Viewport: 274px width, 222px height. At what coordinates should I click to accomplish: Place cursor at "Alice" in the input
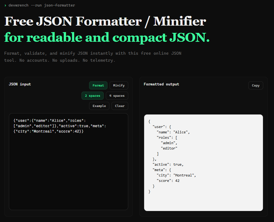click(x=58, y=121)
